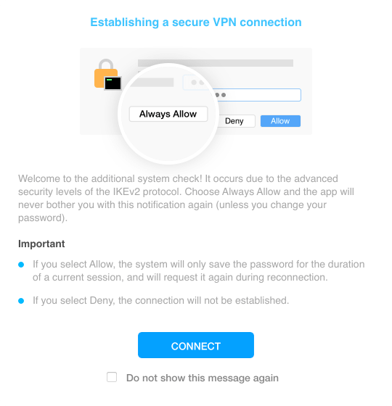Enable the 'Do not show this message again' checkbox

(112, 377)
